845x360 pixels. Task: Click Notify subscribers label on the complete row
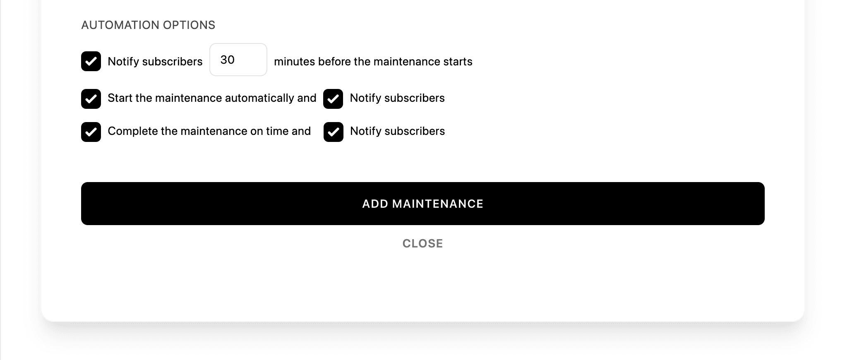(398, 131)
